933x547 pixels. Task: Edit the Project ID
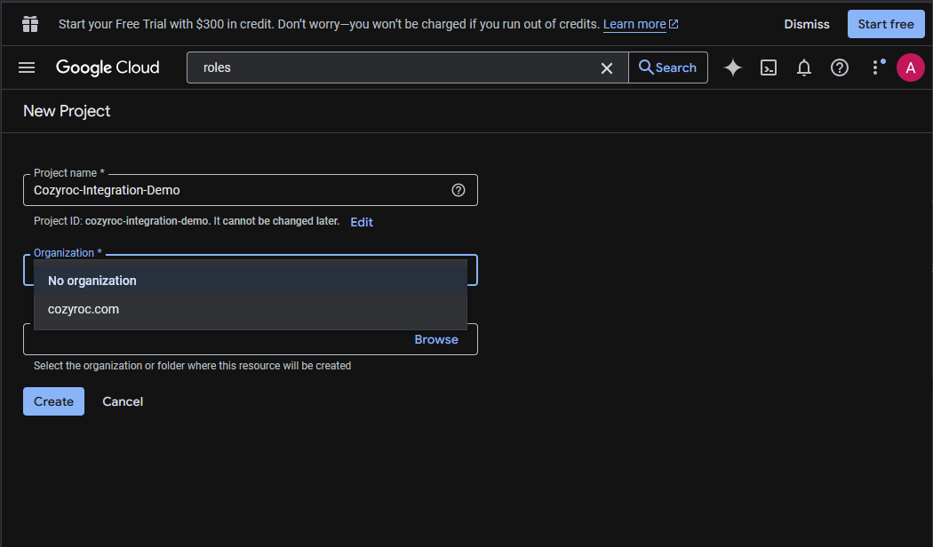point(362,222)
